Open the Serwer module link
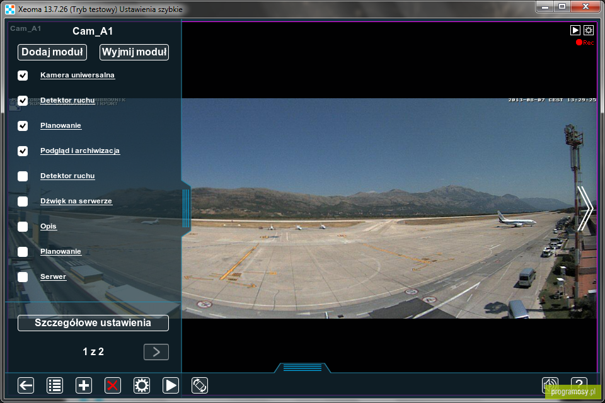Viewport: 605px width, 403px height. click(53, 276)
